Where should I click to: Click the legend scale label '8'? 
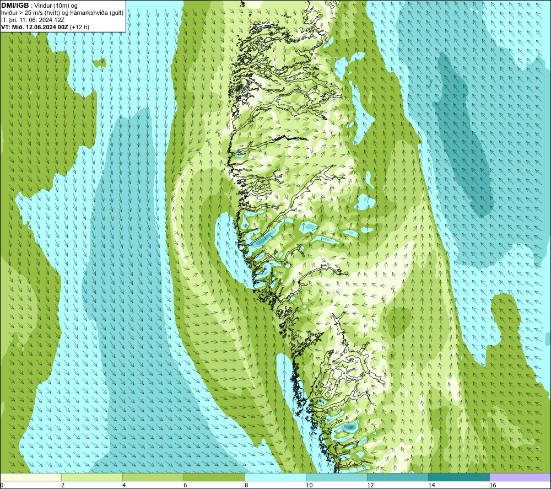(246, 486)
